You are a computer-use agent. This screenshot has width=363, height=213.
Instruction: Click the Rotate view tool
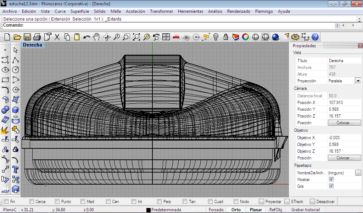coord(107,37)
